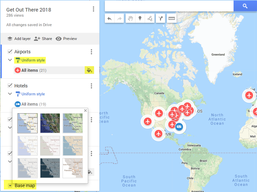This screenshot has height=192, width=257.
Task: Open Uniform style for Airports layer
Action: [x=30, y=60]
